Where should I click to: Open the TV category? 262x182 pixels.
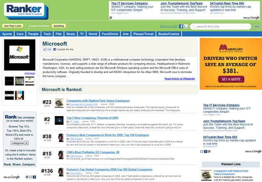(82, 34)
